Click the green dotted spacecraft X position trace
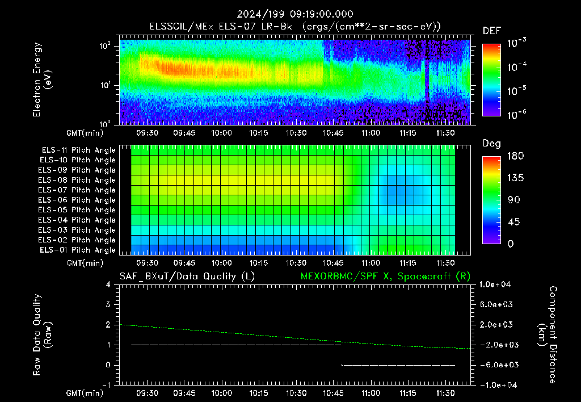The height and width of the screenshot is (402, 581). pos(295,337)
